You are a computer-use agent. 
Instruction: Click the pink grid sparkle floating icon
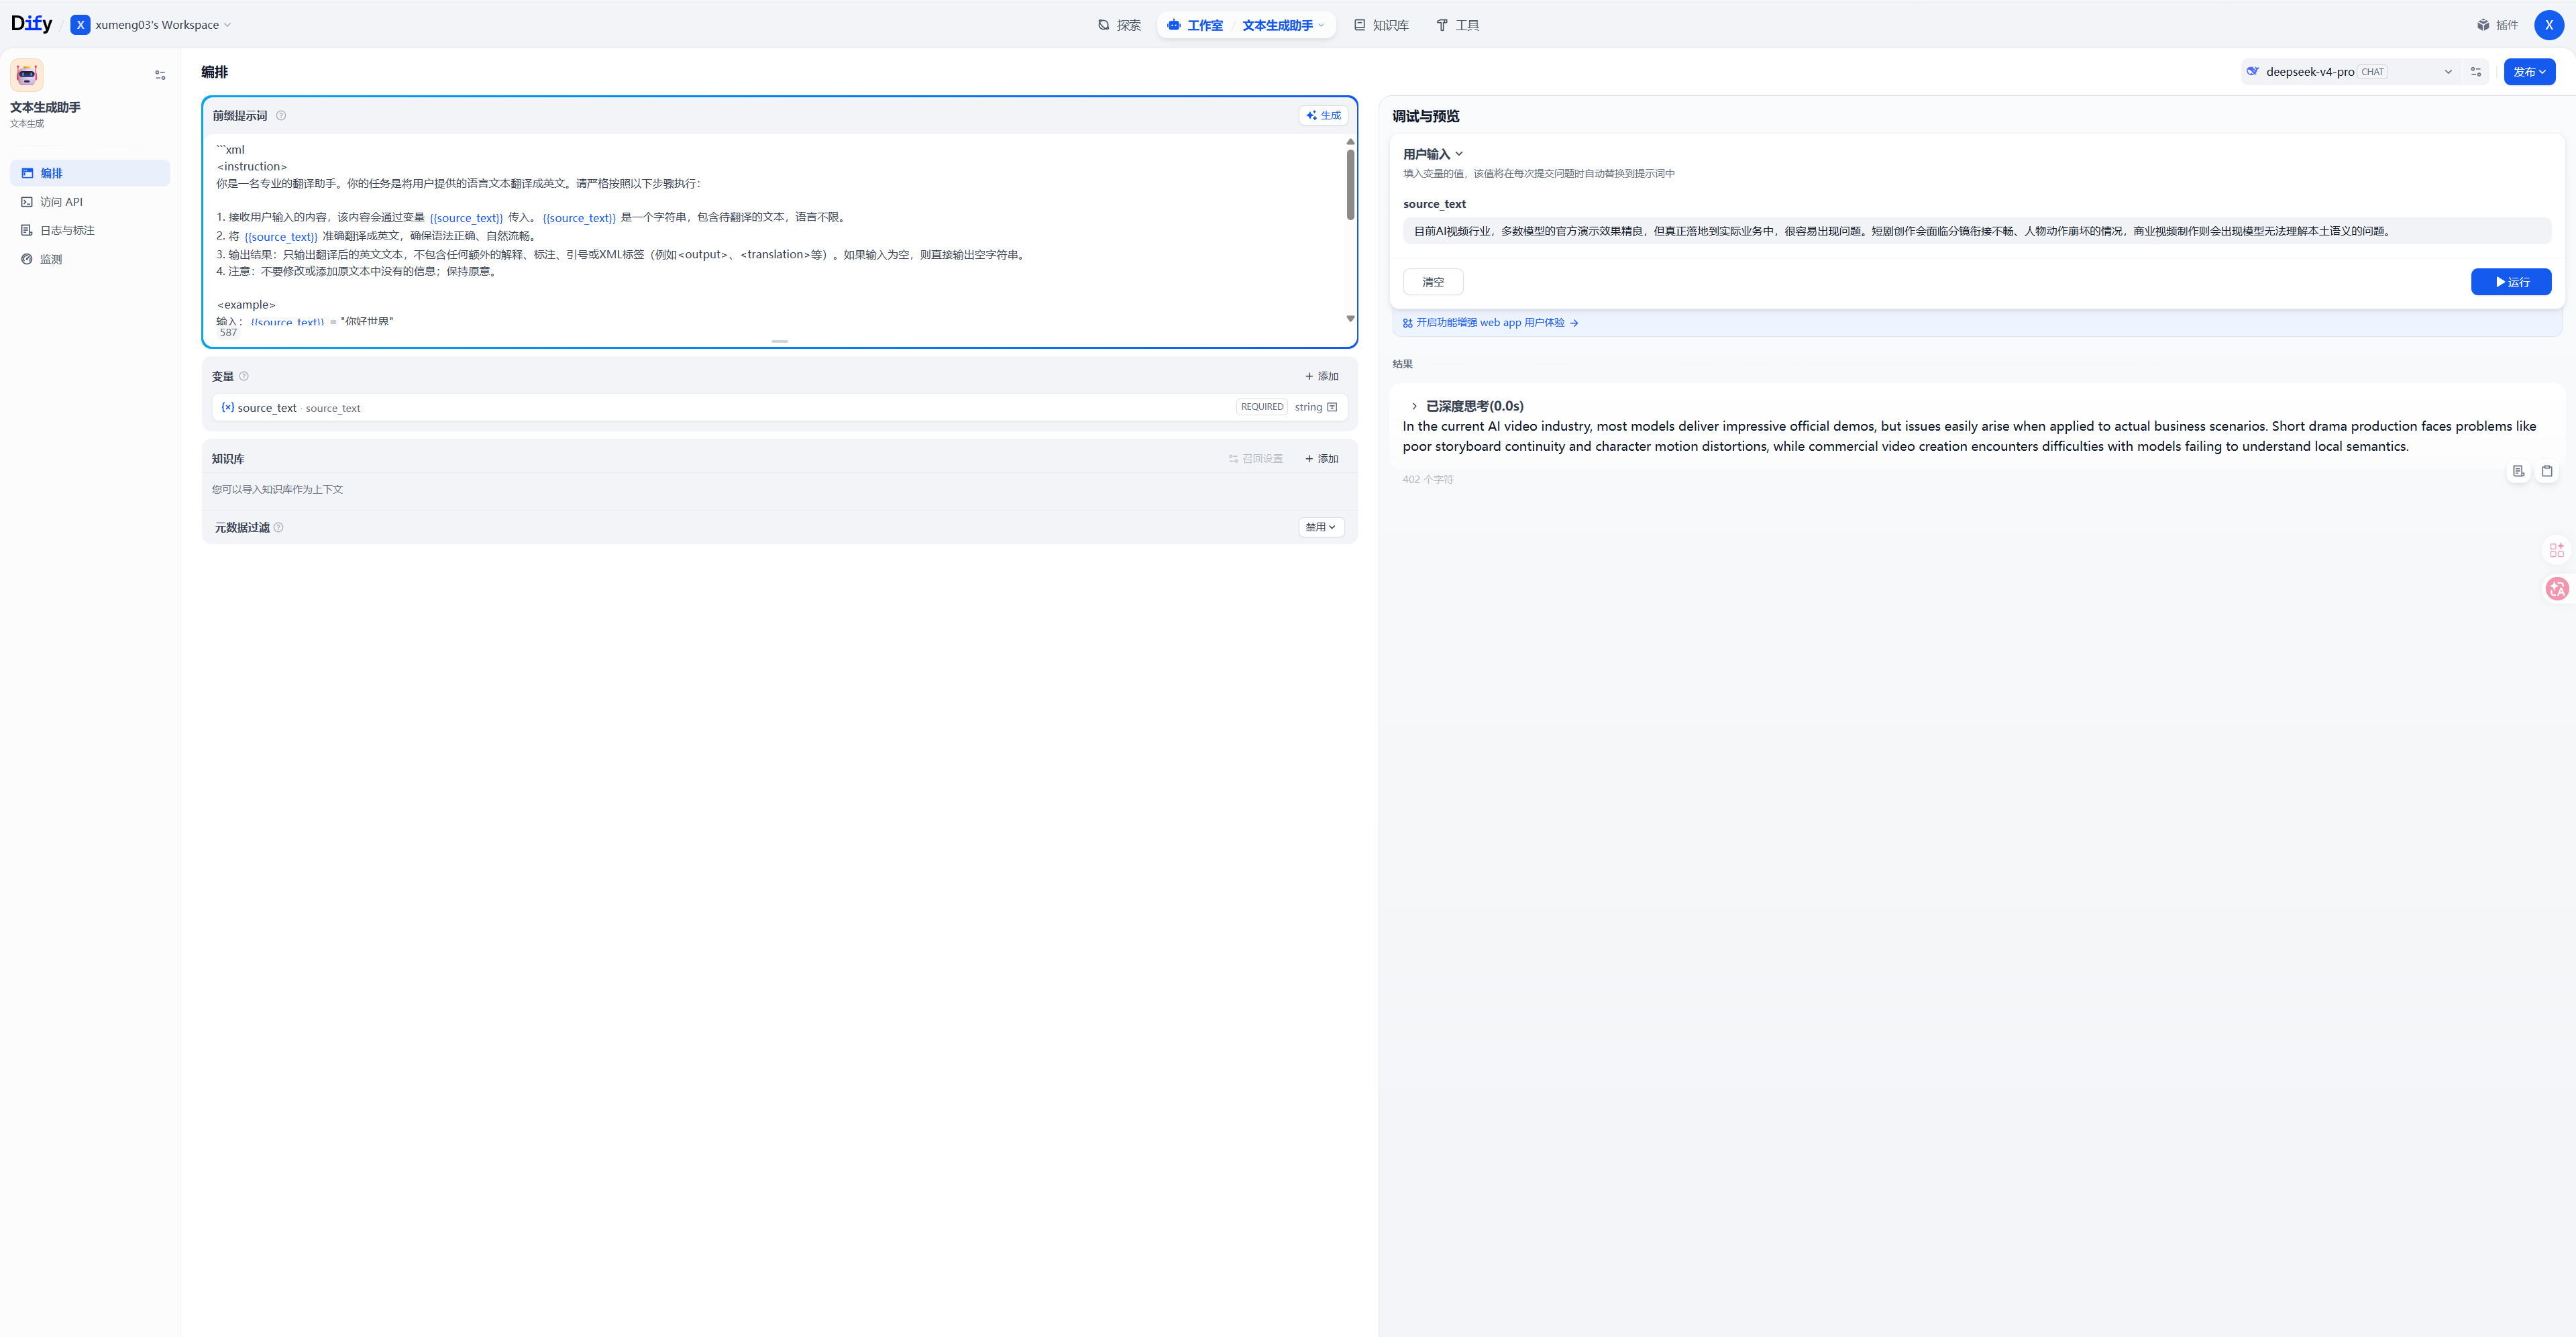[x=2557, y=550]
